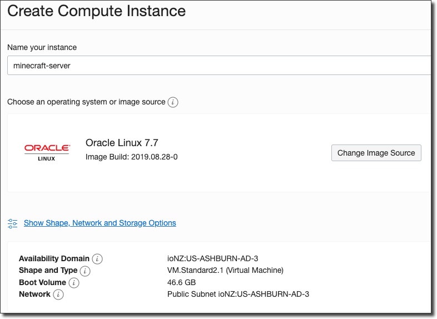Open info icon beside image source label
437x319 pixels.
click(173, 102)
